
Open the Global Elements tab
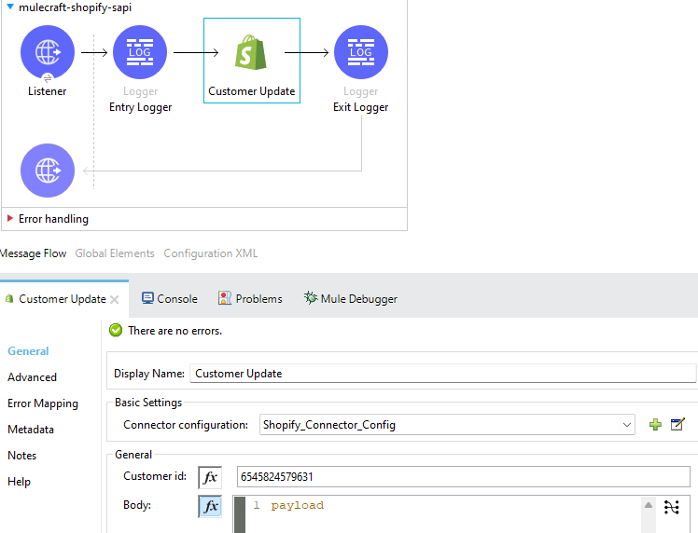pos(115,253)
